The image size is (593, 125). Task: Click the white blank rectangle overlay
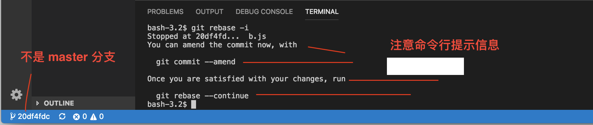(425, 66)
